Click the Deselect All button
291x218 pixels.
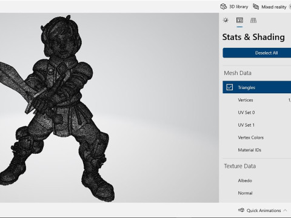[x=257, y=53]
